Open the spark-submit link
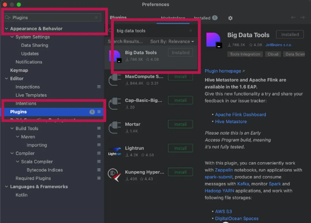311x223 pixels. [219, 177]
